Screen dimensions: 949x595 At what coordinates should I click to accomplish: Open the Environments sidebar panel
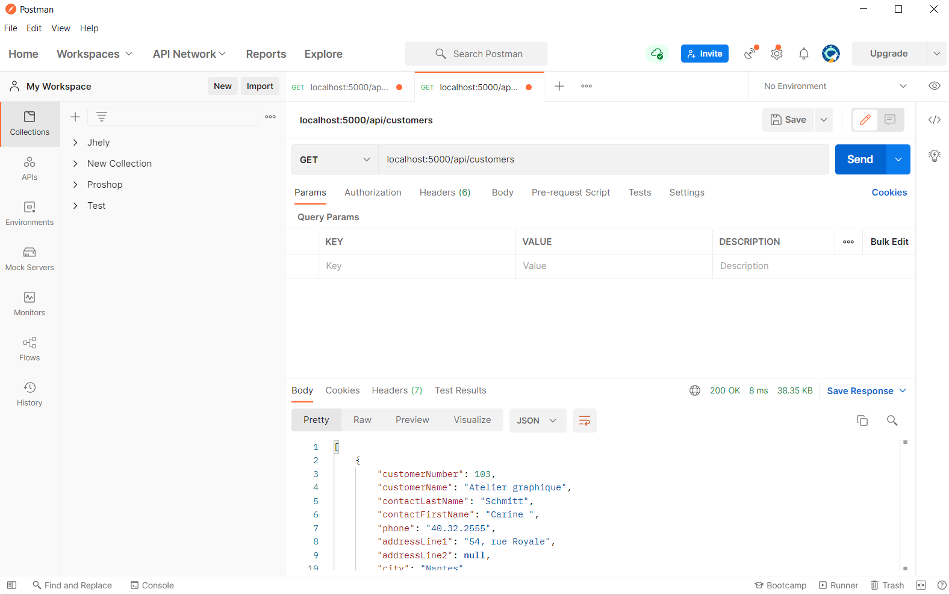(30, 214)
